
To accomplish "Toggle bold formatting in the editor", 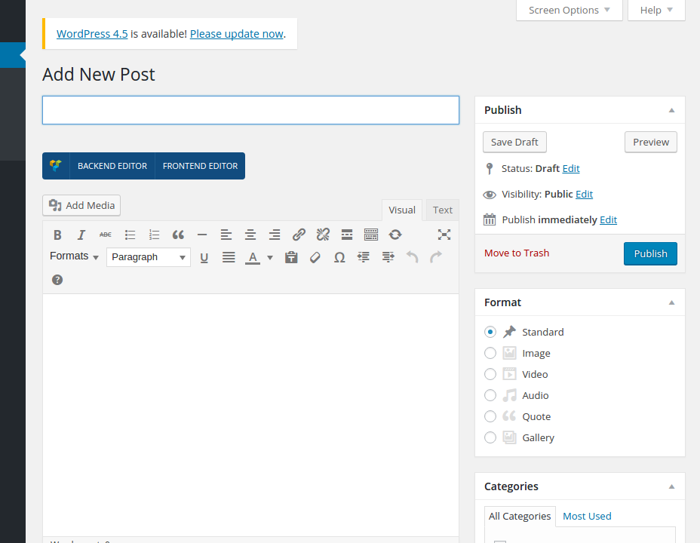I will (x=57, y=235).
